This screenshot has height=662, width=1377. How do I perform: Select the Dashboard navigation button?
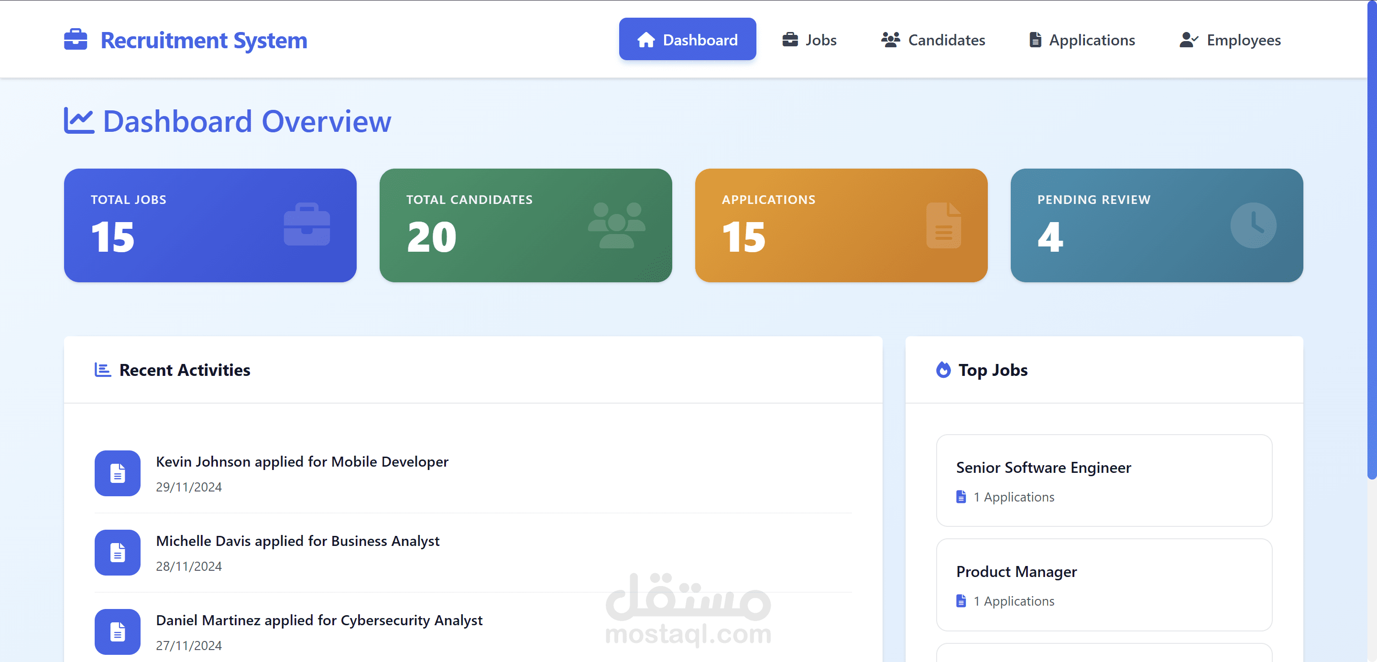coord(688,39)
